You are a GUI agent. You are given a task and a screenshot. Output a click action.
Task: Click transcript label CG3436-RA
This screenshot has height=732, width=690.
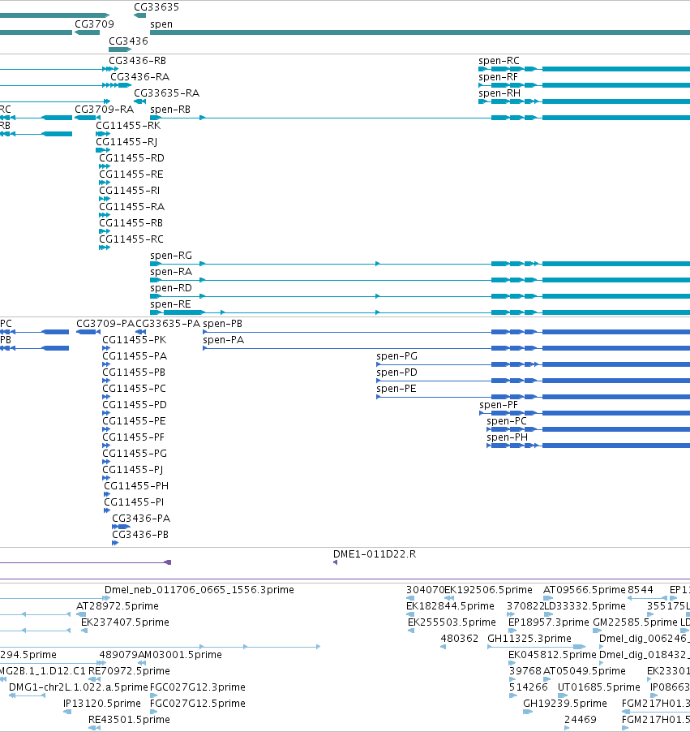(x=140, y=77)
